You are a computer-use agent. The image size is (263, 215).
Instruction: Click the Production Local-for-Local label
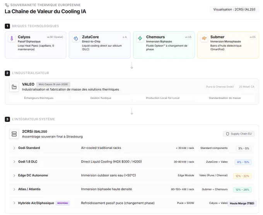point(163,98)
